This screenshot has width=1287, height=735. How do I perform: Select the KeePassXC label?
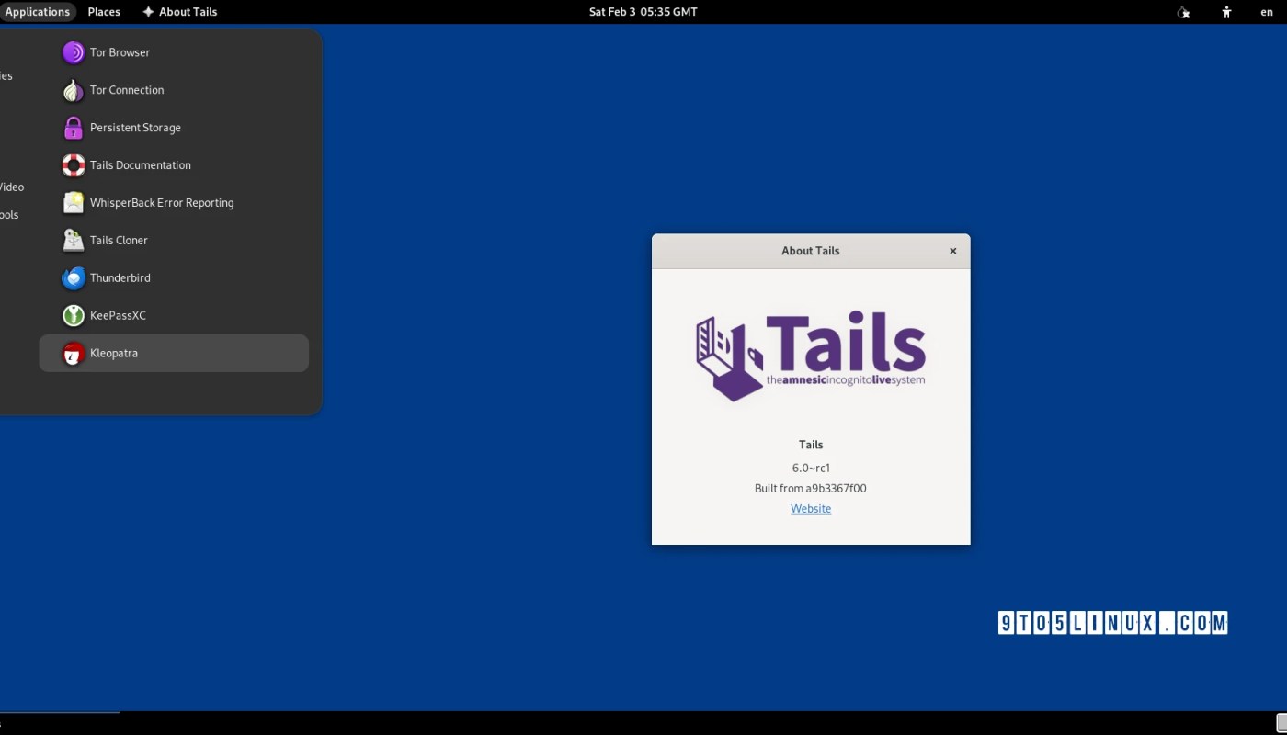click(x=118, y=316)
